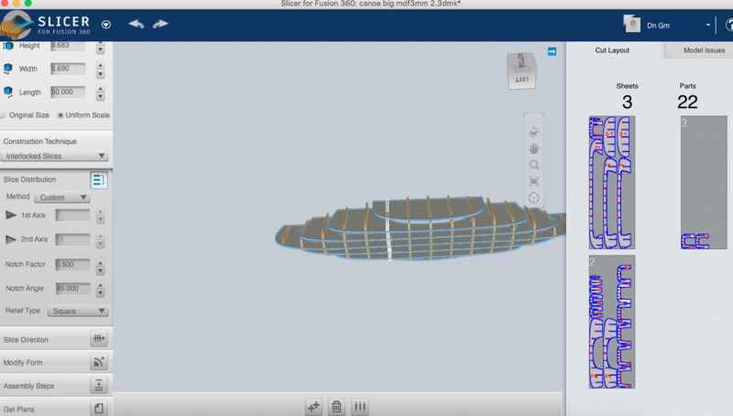
Task: Open the Slicer app menu dropdown
Action: (x=106, y=25)
